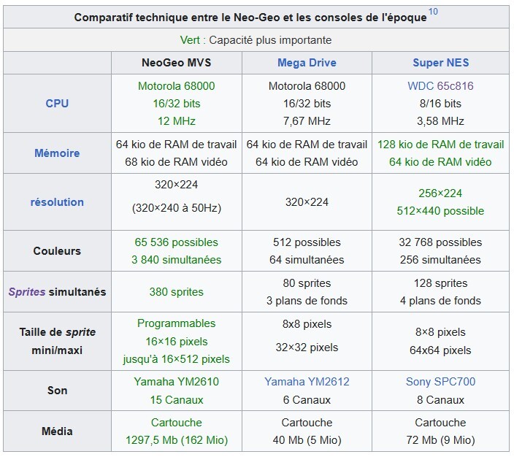The width and height of the screenshot is (514, 457).
Task: Open the Sprites link
Action: pyautogui.click(x=27, y=291)
